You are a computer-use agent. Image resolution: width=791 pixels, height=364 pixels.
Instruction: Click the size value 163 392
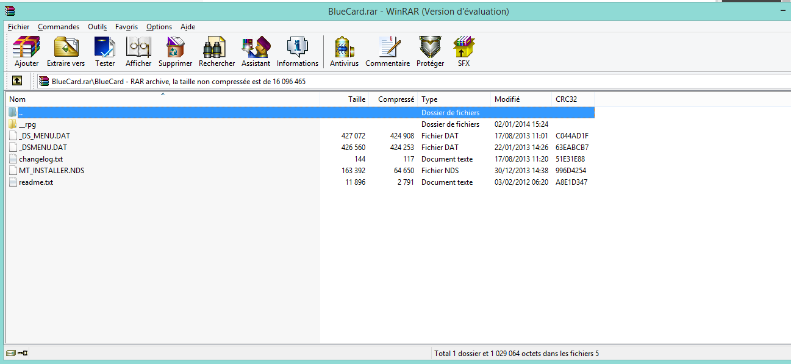click(353, 171)
